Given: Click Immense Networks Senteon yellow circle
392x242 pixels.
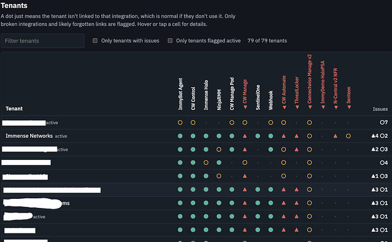Looking at the screenshot, I should click(348, 136).
